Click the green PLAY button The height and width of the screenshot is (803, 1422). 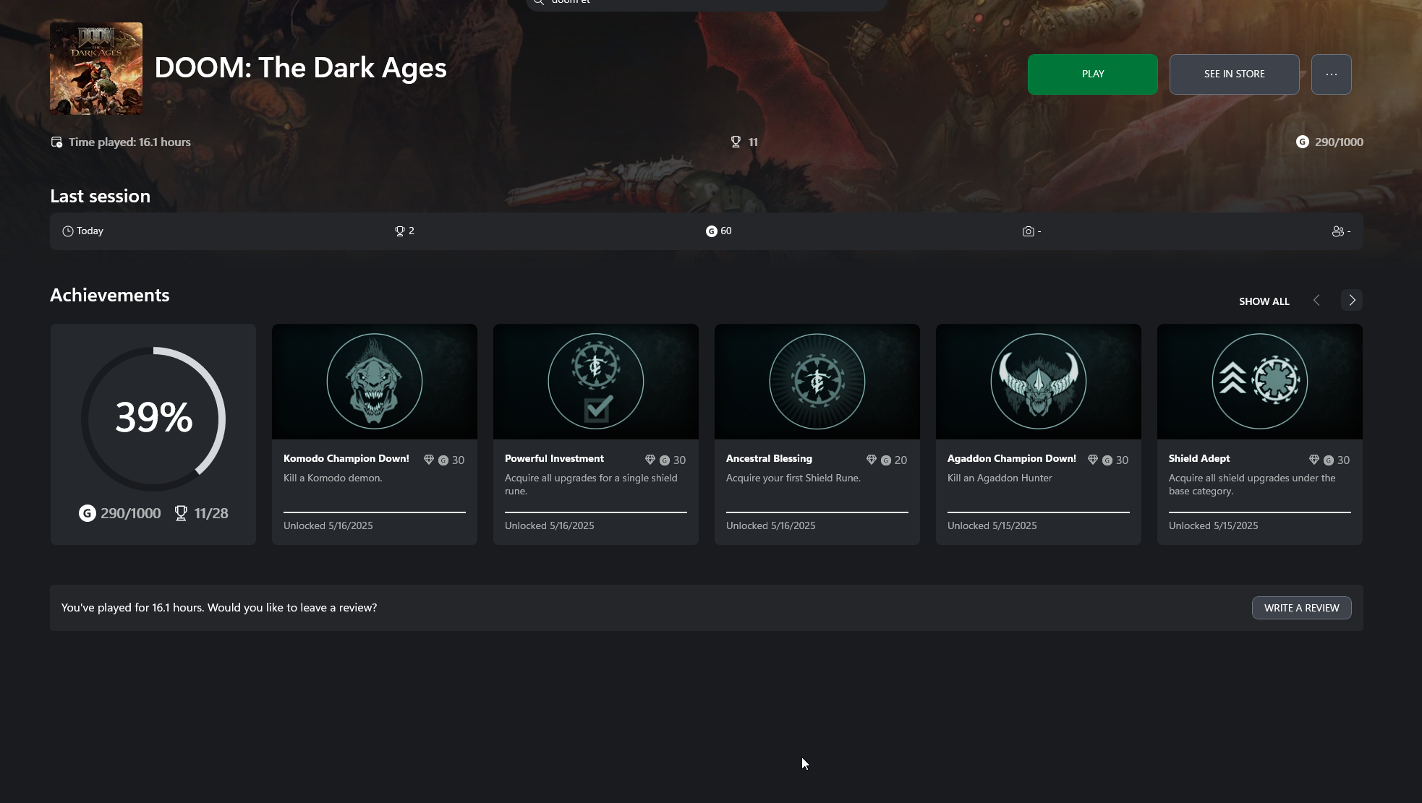1092,74
